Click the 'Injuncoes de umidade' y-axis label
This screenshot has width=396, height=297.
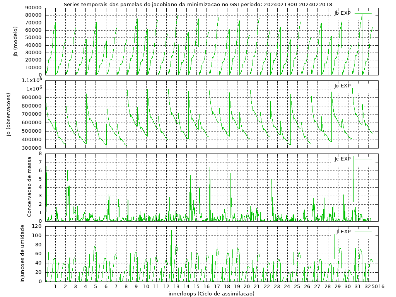tap(23, 253)
